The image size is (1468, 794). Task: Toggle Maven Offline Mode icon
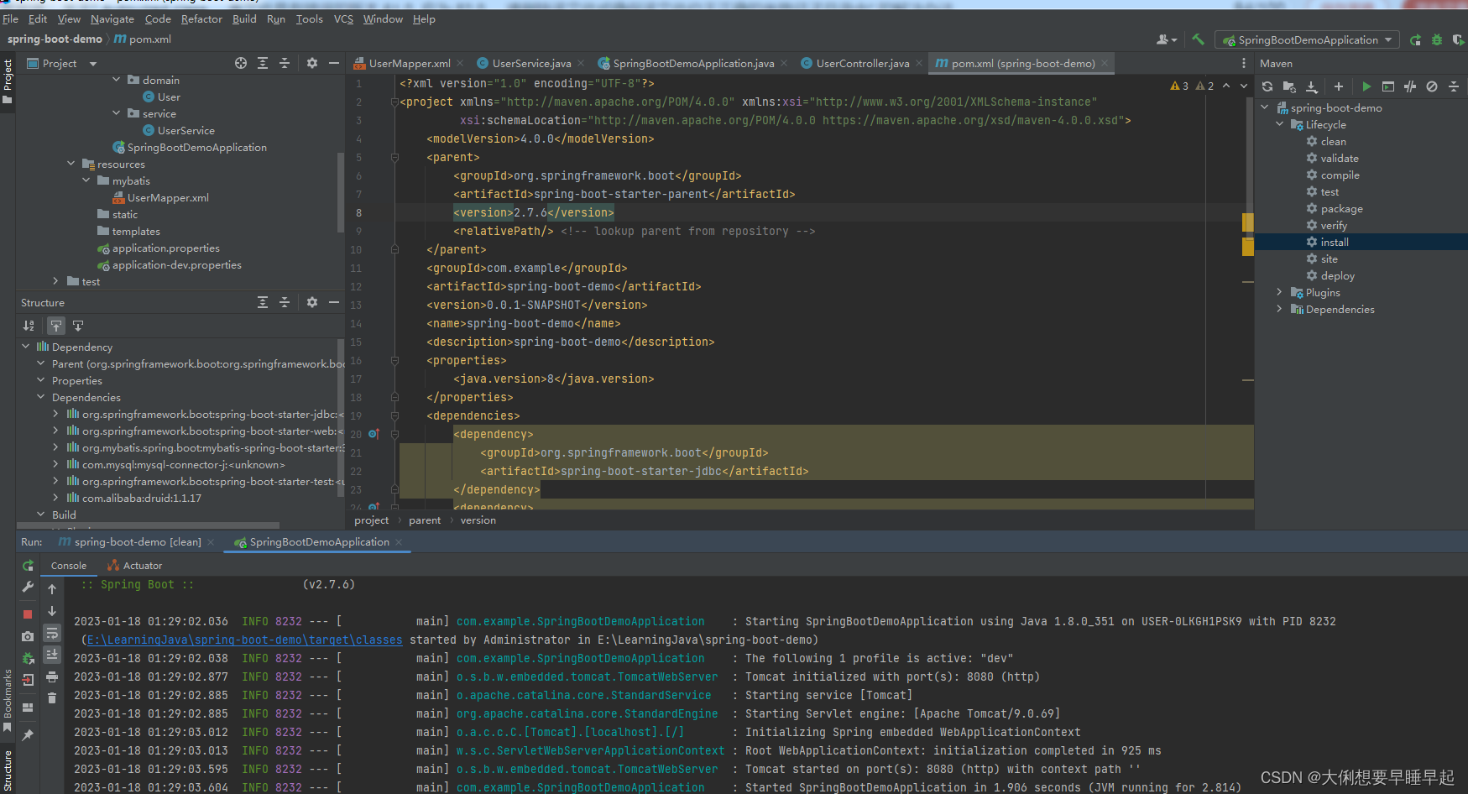[1410, 86]
